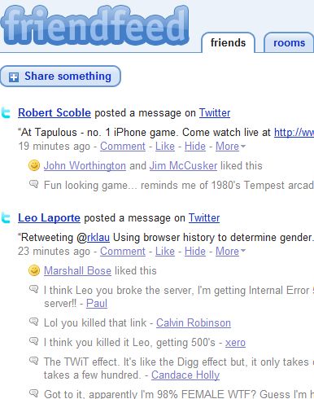Like the Leo Laporte post
Screen dimensions: 314x399
pos(165,252)
